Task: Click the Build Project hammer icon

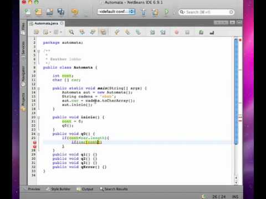Action: tap(144, 12)
